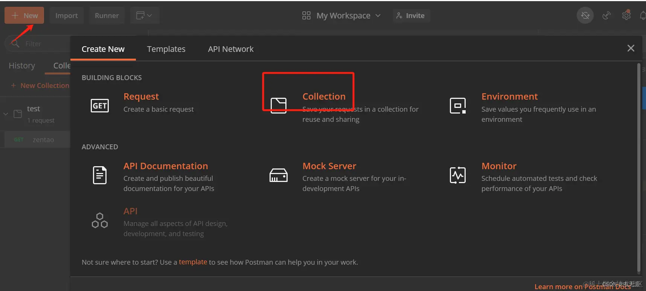
Task: Click the ADVANCED heading
Action: click(100, 147)
